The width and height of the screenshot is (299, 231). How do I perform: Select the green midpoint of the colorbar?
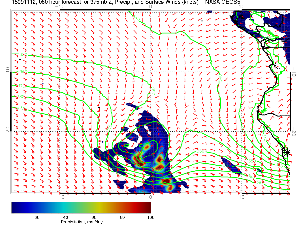pos(81,207)
